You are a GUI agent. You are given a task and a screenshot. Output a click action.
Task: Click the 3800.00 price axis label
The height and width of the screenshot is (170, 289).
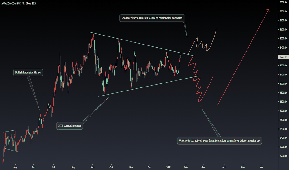point(284,11)
